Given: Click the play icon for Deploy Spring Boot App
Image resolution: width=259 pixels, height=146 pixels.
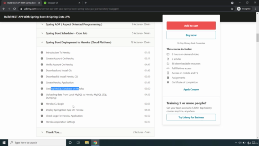Looking at the screenshot, I should (x=42, y=110).
